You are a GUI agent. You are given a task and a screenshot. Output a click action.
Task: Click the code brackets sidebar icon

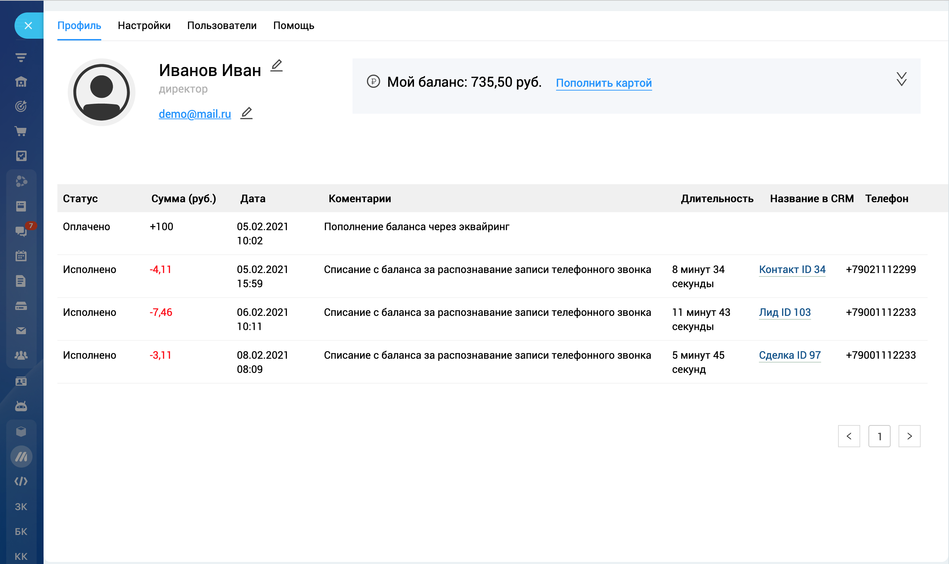click(21, 481)
